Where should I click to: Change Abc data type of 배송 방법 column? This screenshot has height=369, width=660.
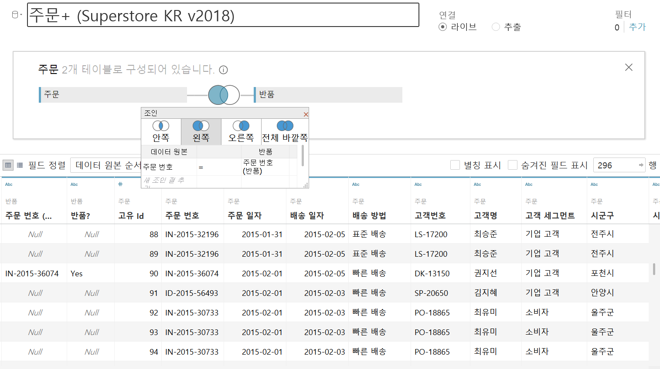click(356, 184)
